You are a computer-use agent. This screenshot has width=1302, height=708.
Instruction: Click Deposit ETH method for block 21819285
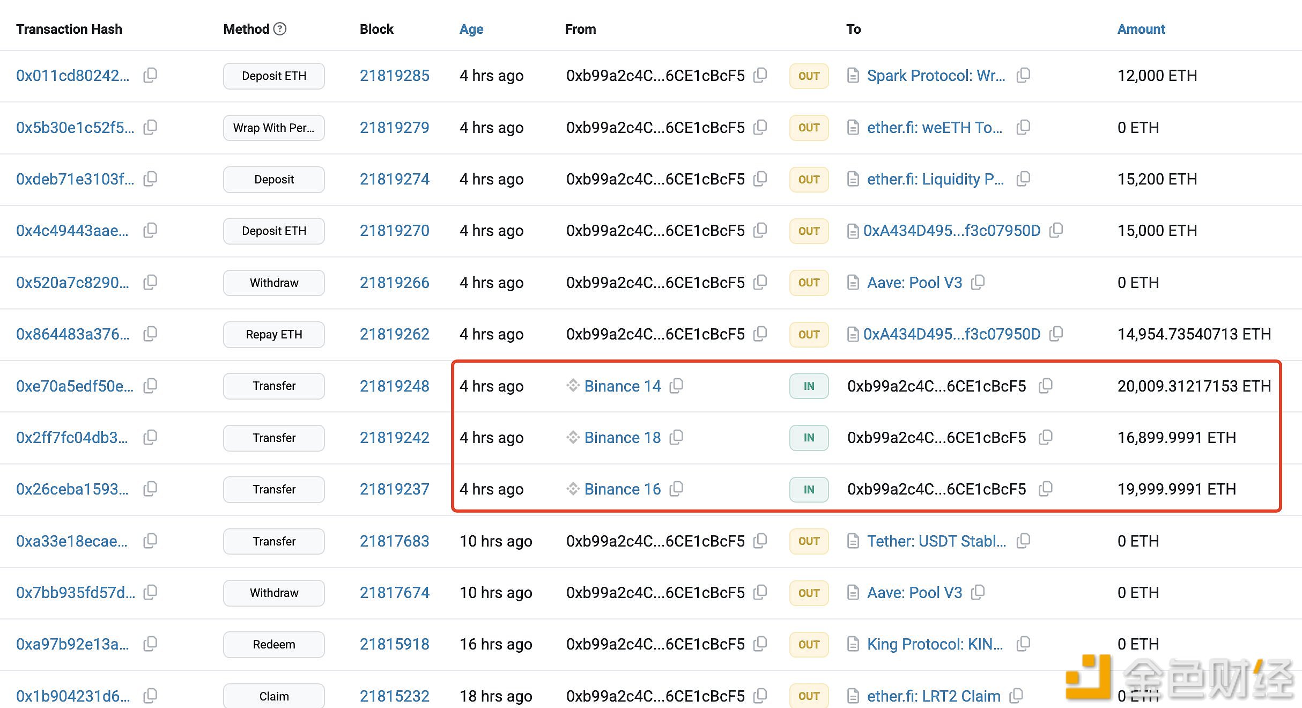pyautogui.click(x=274, y=76)
